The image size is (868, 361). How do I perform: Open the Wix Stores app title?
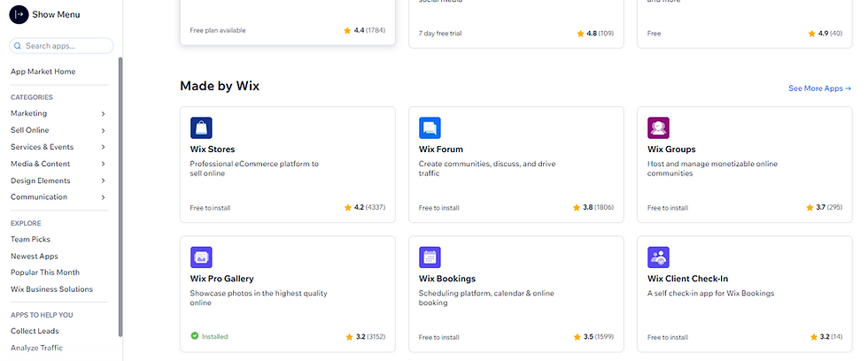coord(213,150)
